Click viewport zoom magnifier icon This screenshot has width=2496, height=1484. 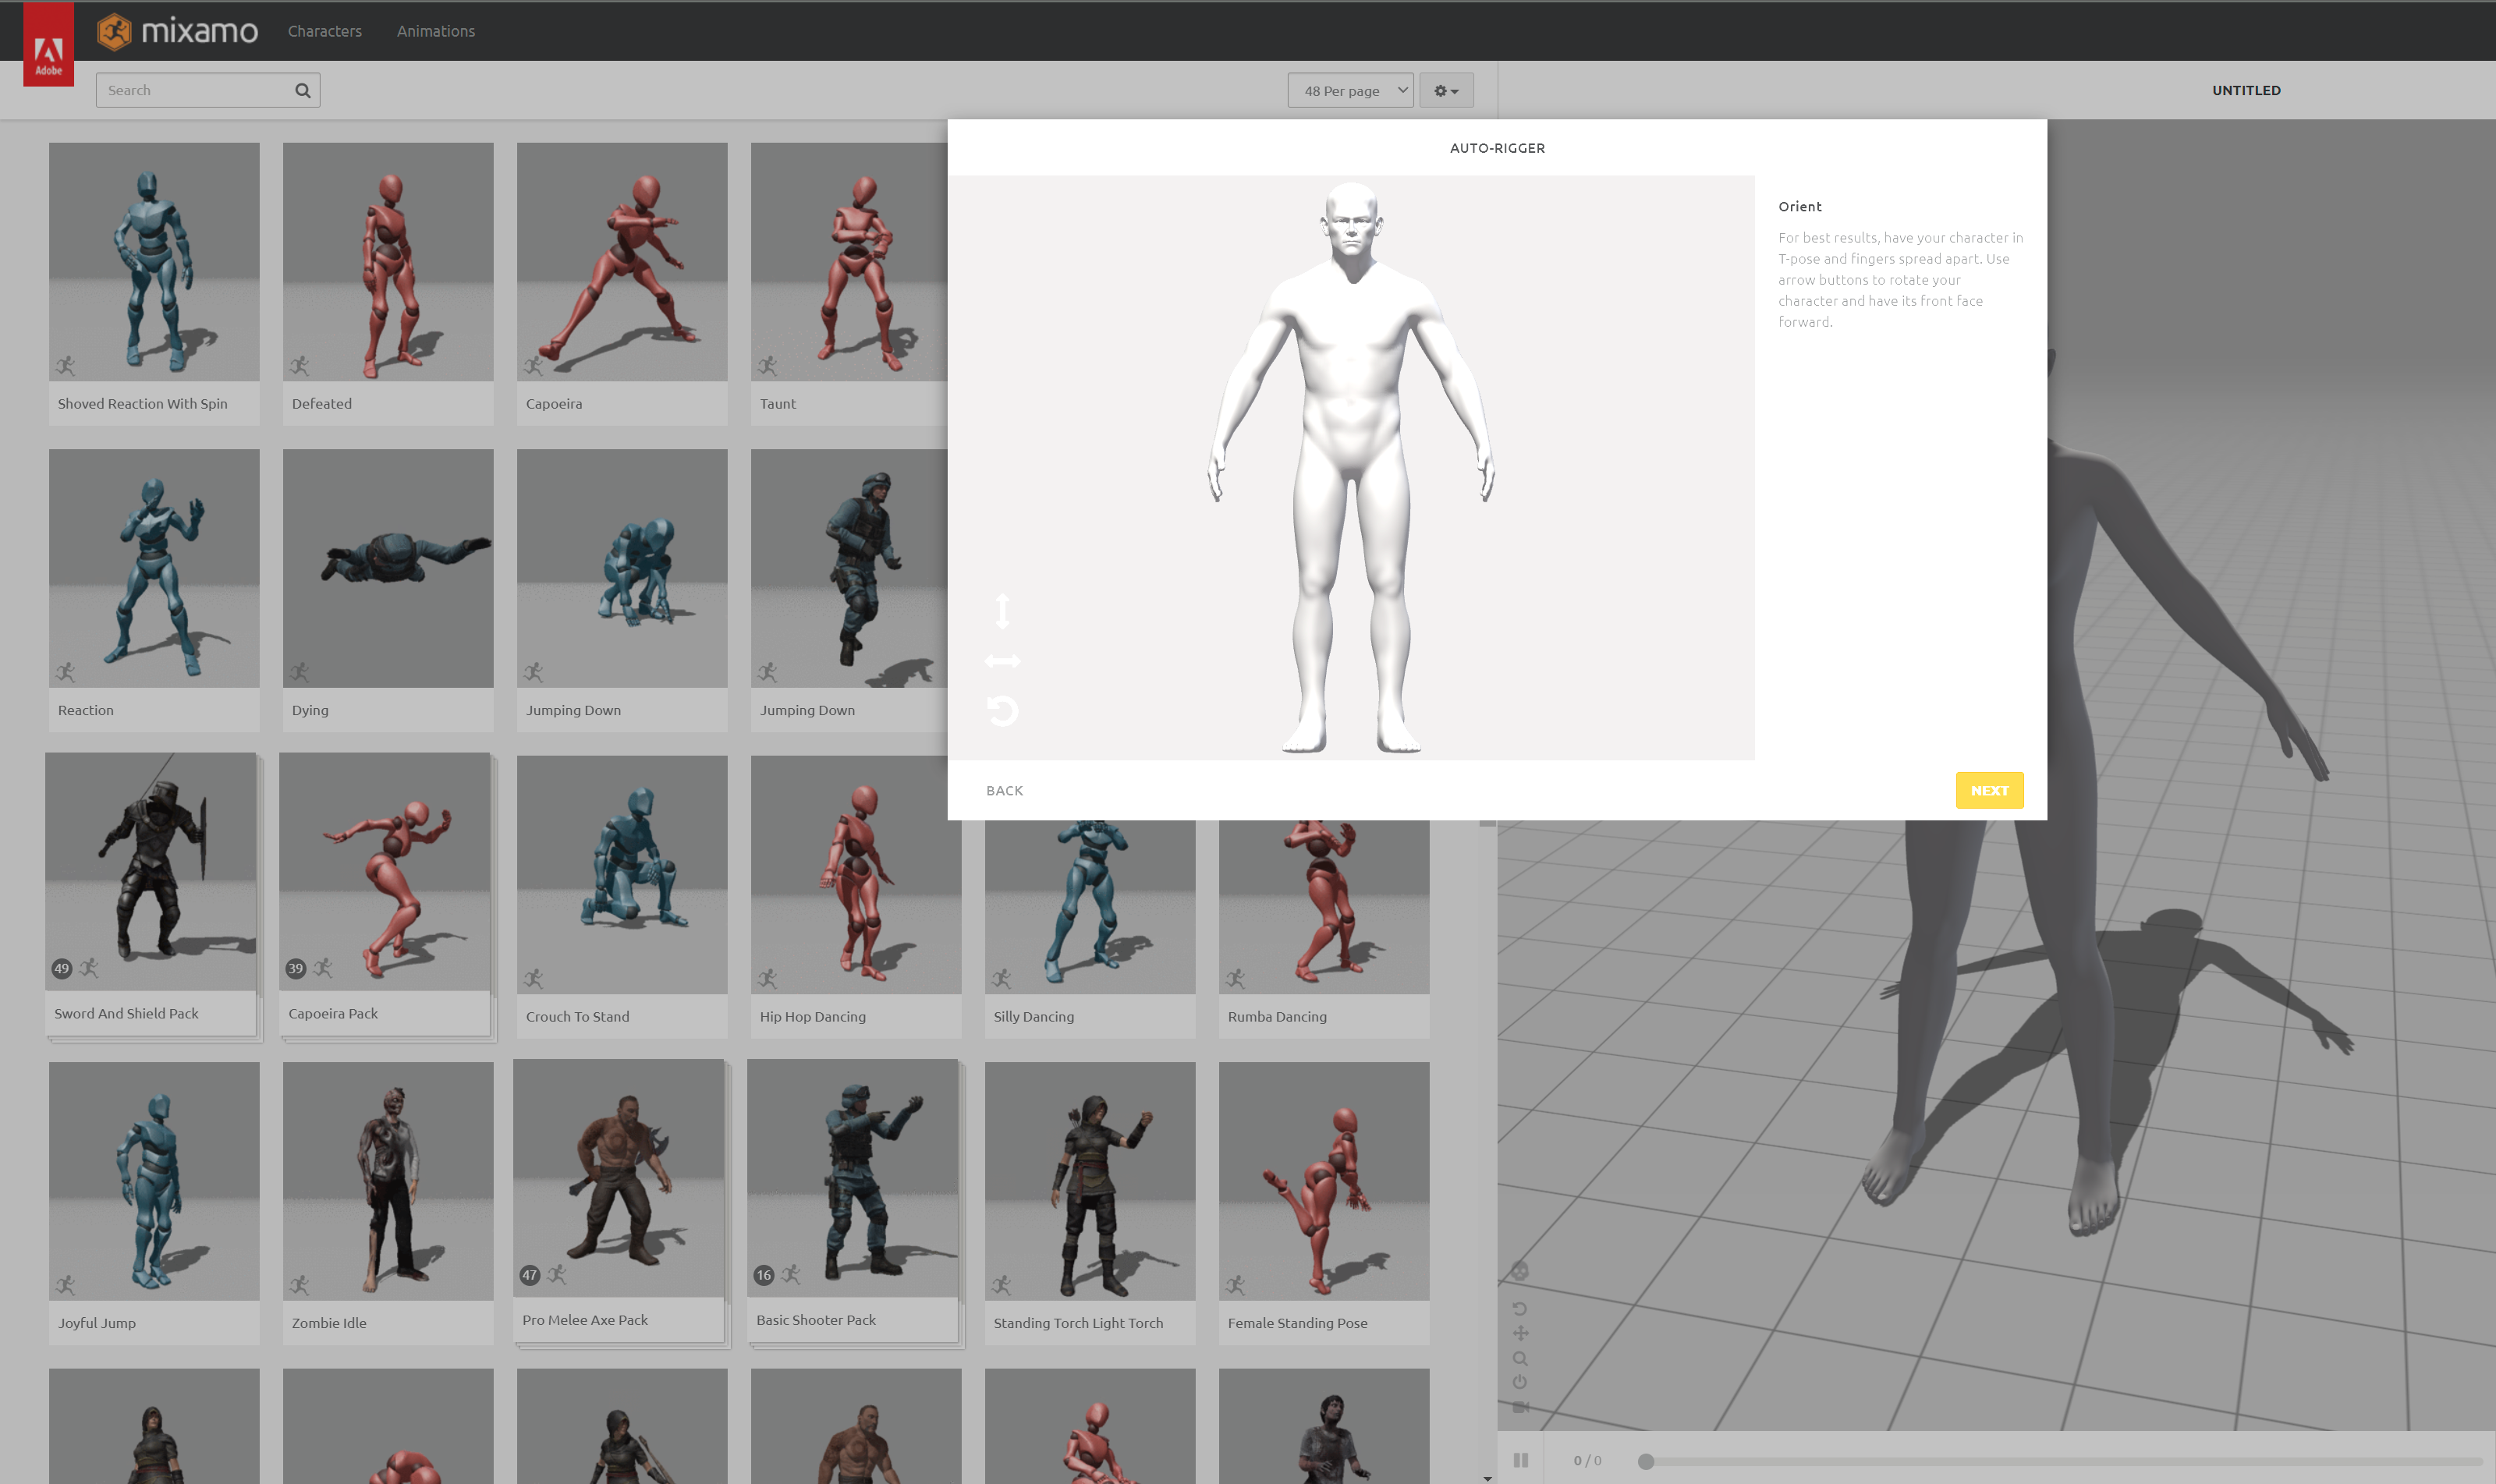point(1520,1358)
